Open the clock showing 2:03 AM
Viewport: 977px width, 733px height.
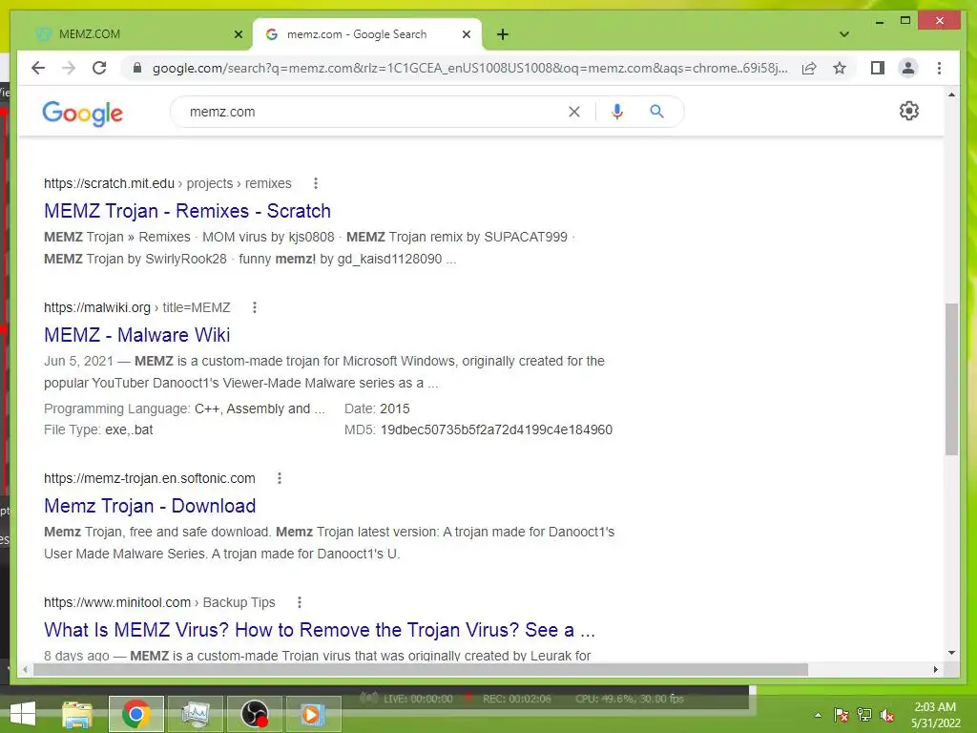[x=935, y=715]
